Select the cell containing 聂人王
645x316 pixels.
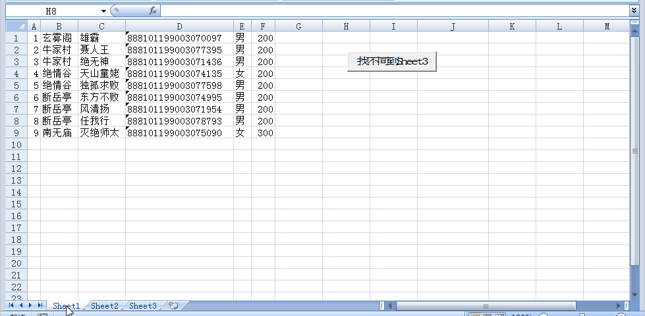(101, 50)
